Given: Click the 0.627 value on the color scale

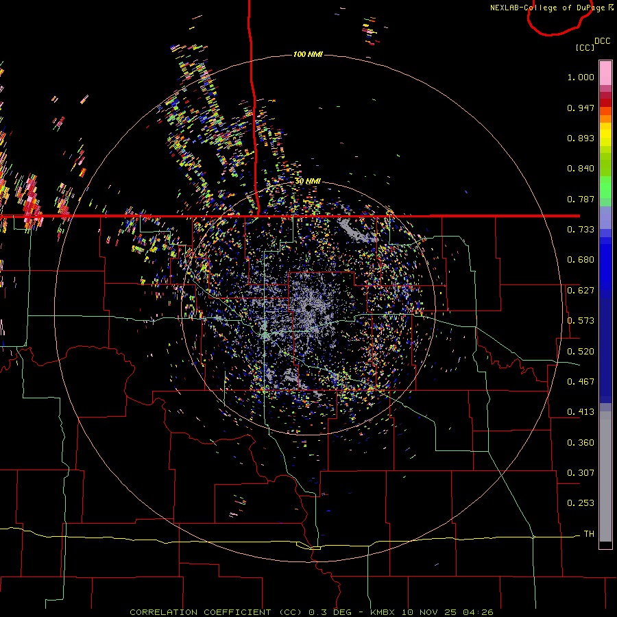Looking at the screenshot, I should pos(581,291).
